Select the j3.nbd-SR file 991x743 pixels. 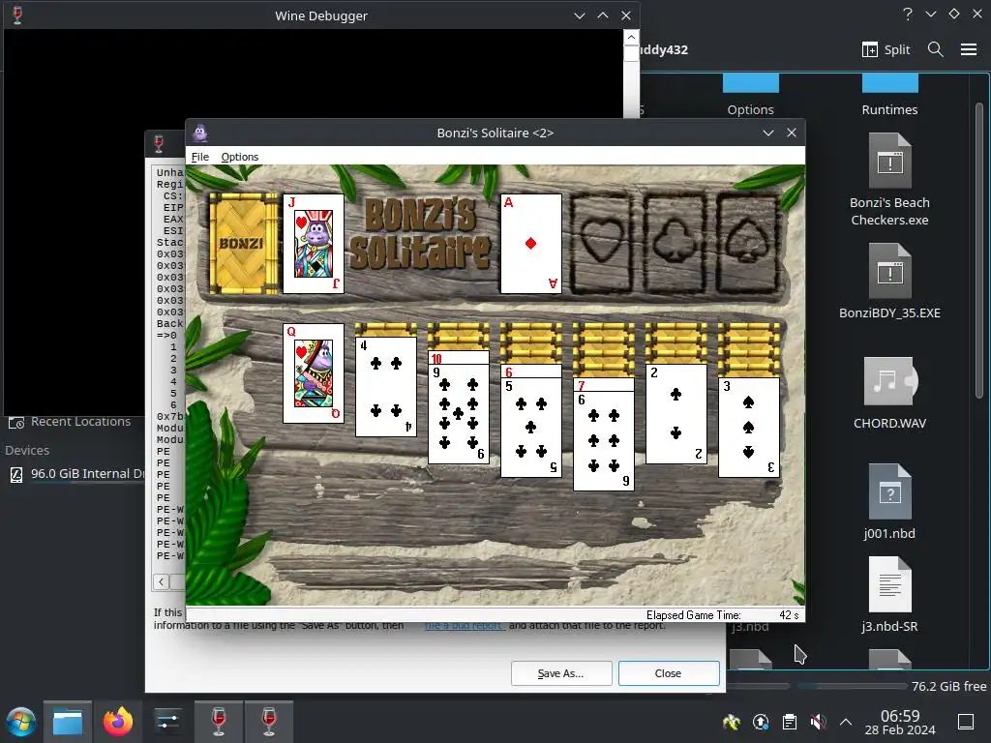889,595
